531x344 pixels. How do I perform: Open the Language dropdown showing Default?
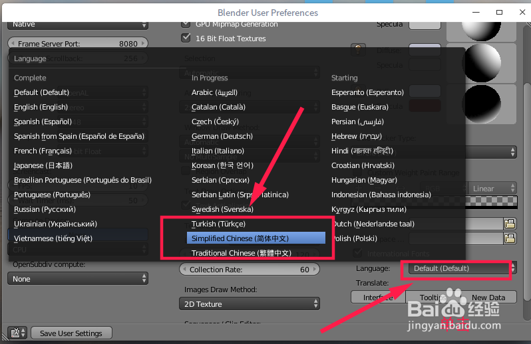pos(462,268)
